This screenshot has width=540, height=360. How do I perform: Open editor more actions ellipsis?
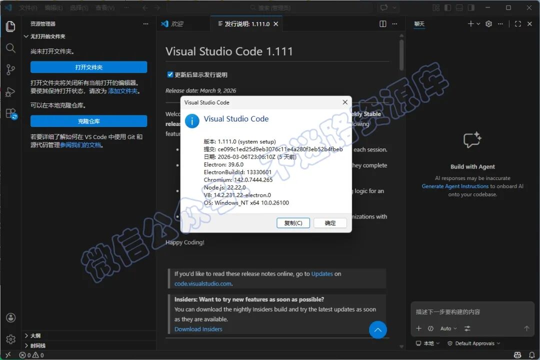click(394, 24)
